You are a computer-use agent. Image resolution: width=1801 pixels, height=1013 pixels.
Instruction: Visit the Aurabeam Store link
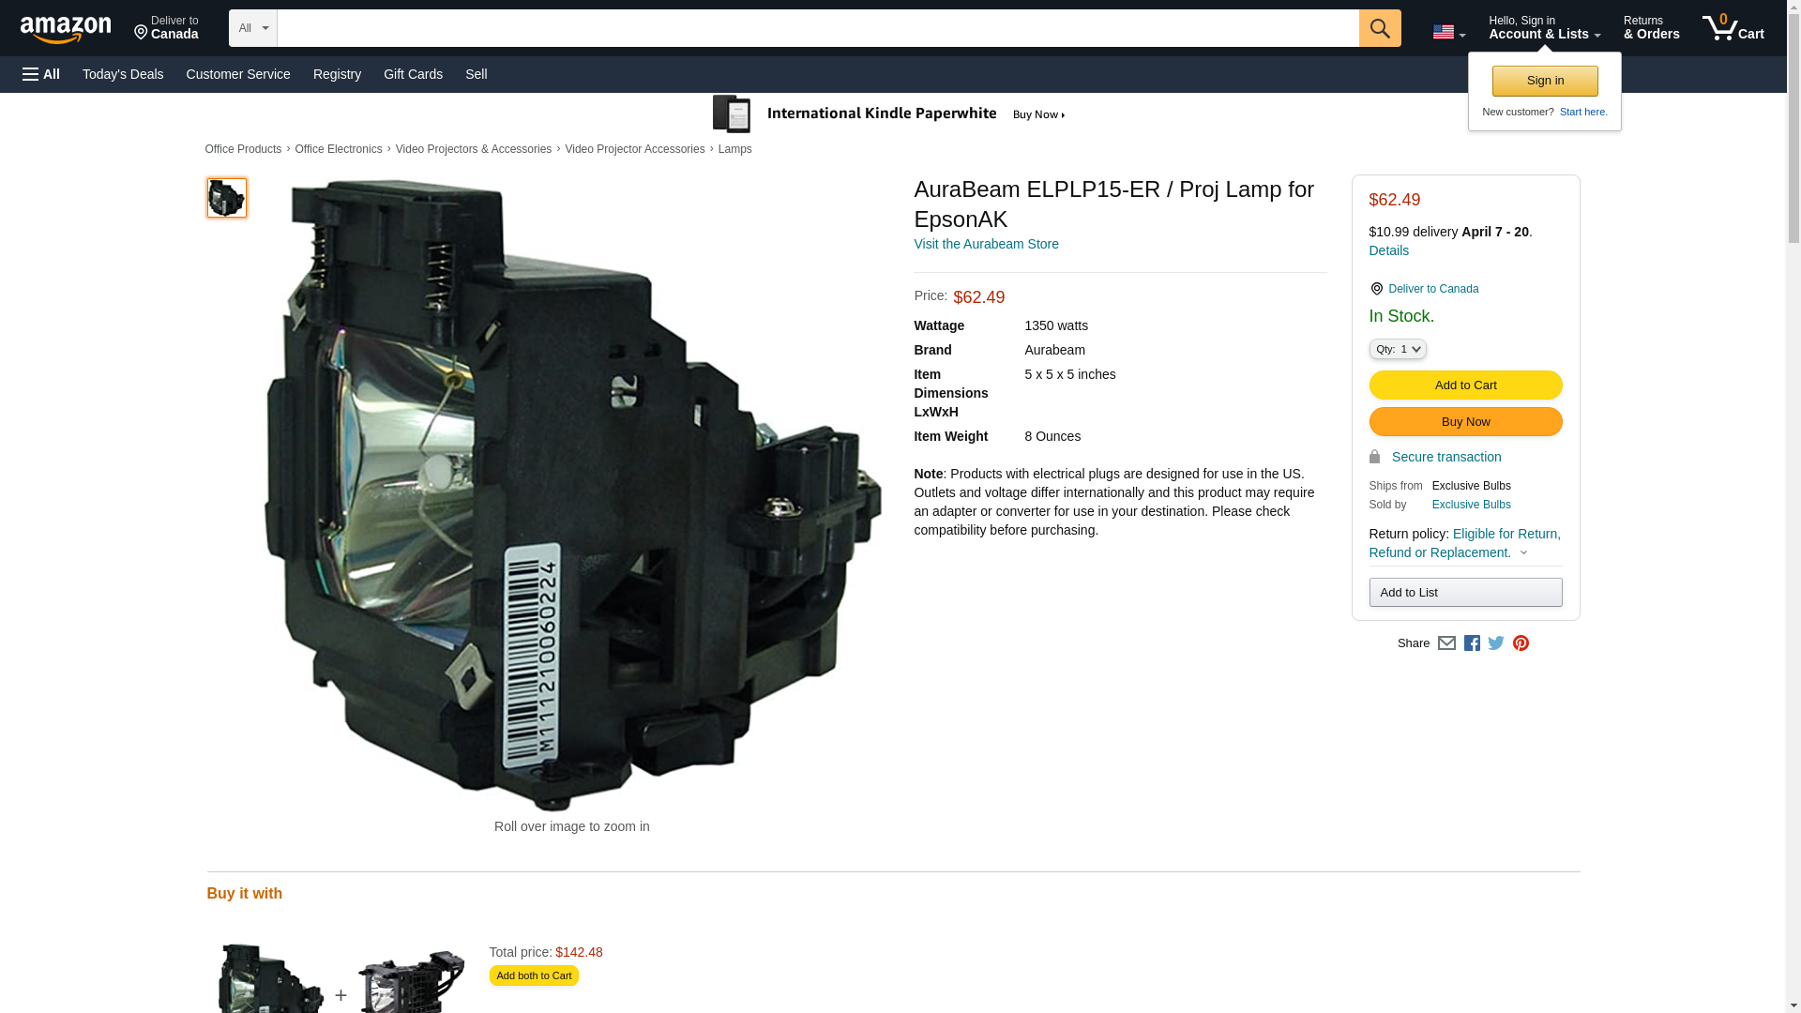tap(985, 244)
